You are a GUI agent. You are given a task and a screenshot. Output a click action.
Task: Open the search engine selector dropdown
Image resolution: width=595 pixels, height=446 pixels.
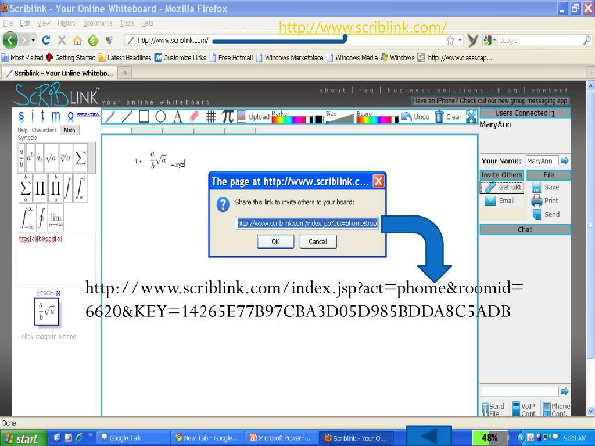[494, 40]
